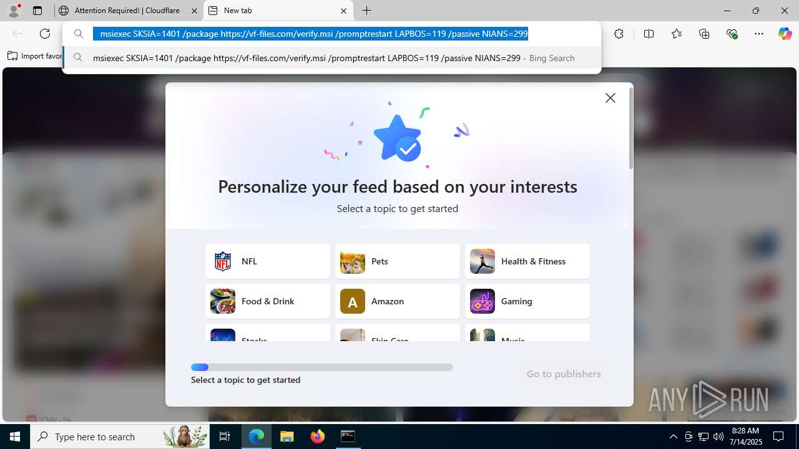Open a new browser tab with plus
The image size is (799, 449).
pyautogui.click(x=367, y=11)
